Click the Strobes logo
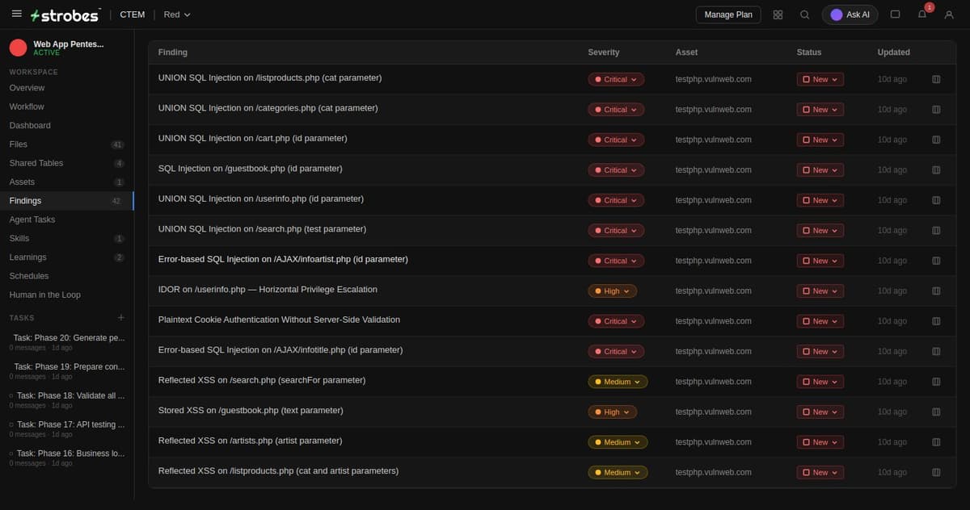Viewport: 970px width, 510px height. pos(65,15)
